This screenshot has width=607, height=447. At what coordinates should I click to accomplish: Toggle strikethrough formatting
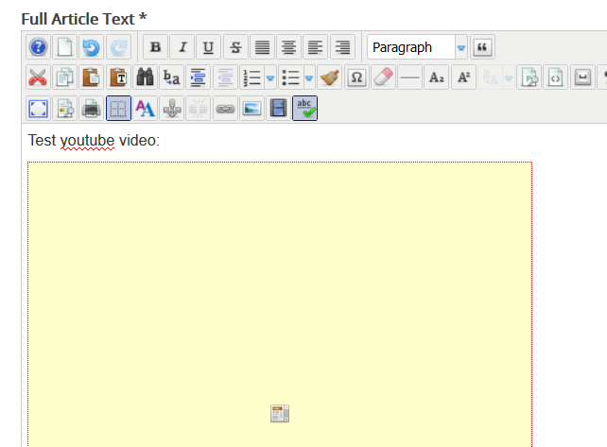coord(235,47)
